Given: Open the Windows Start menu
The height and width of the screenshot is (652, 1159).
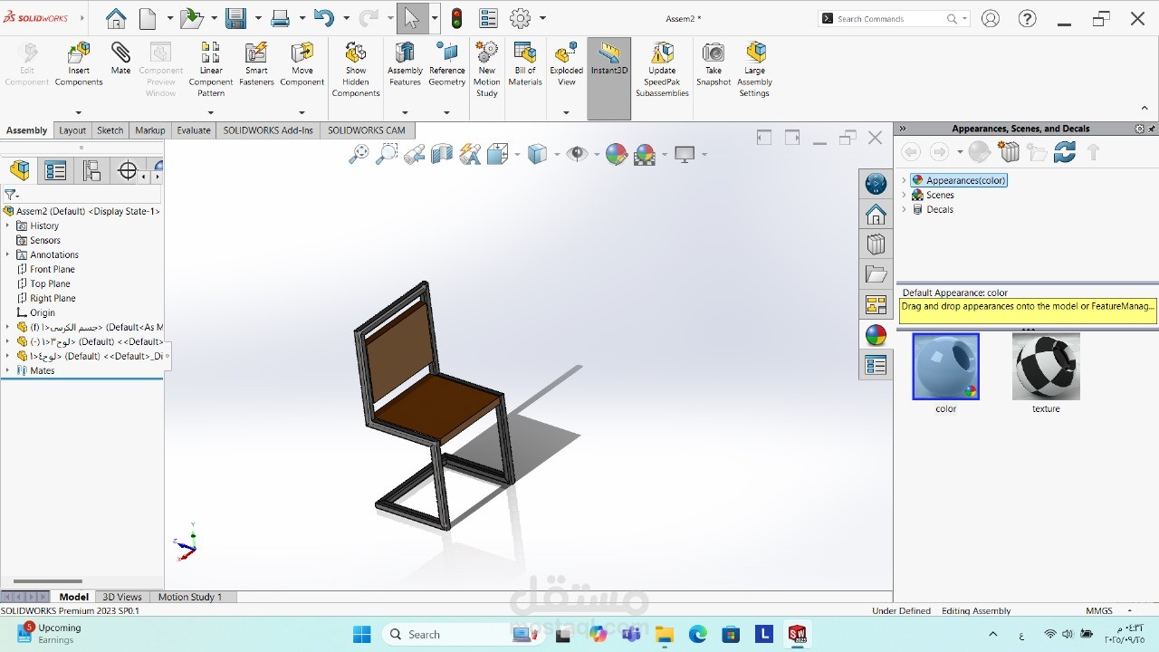Looking at the screenshot, I should tap(361, 634).
